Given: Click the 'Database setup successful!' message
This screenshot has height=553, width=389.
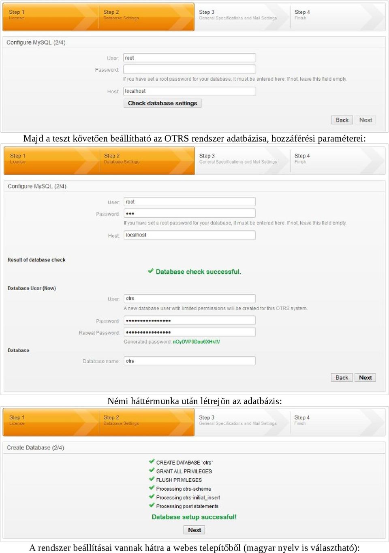Looking at the screenshot, I should coord(194,517).
